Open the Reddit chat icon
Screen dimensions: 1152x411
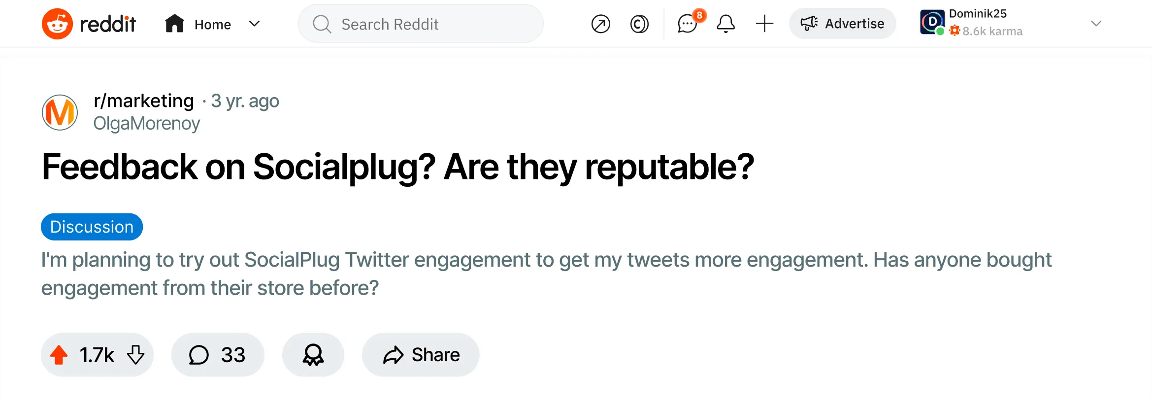688,24
